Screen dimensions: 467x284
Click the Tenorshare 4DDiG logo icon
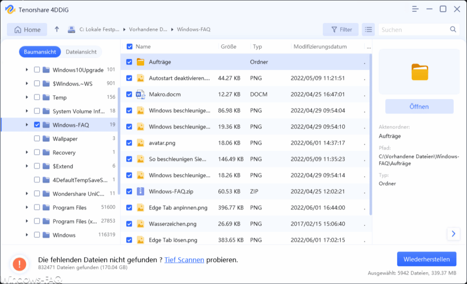[x=10, y=10]
